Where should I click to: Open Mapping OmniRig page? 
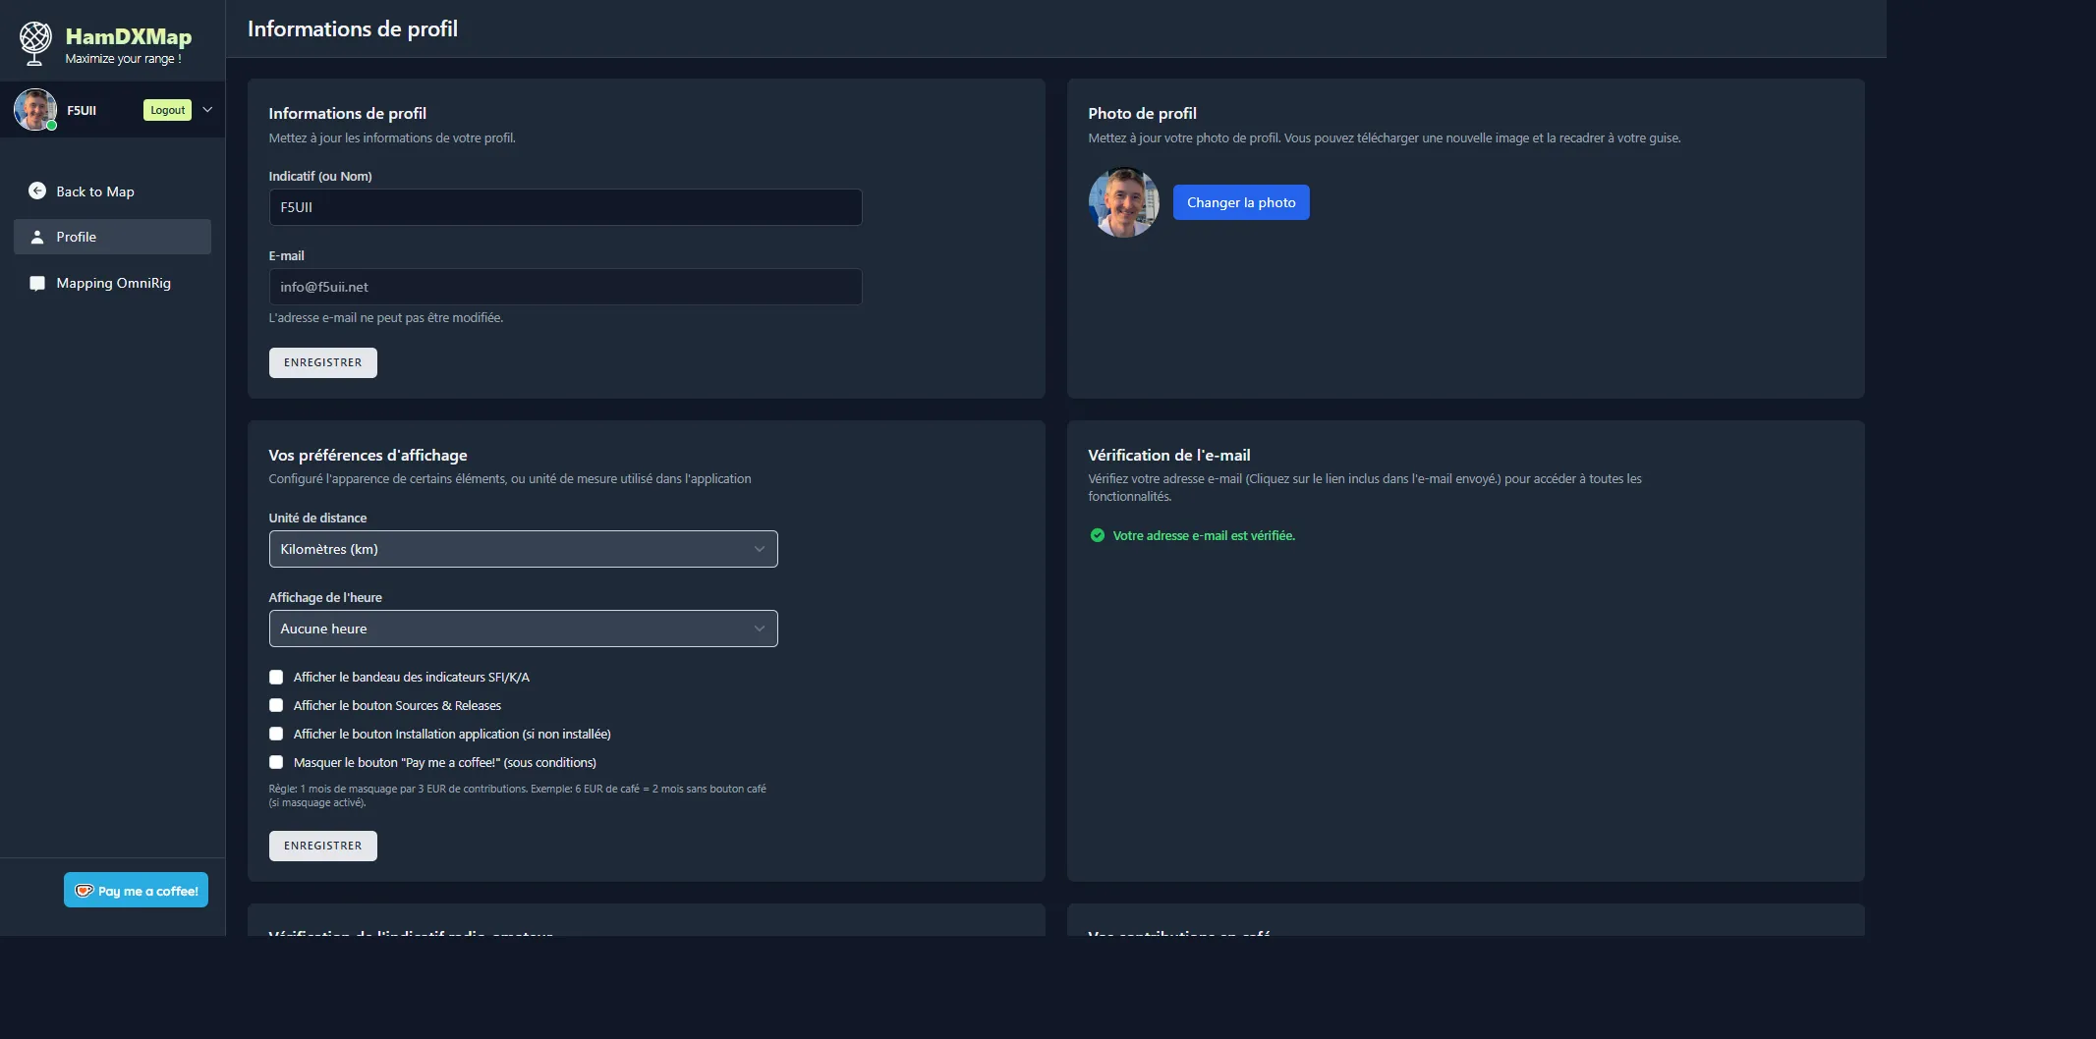[112, 283]
